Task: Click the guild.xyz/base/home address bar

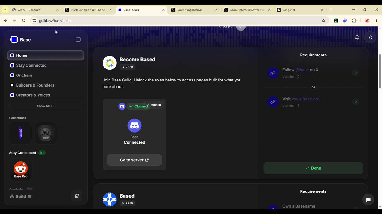Action: coord(178,21)
